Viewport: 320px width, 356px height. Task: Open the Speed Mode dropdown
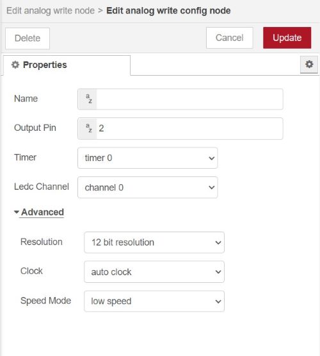click(154, 301)
